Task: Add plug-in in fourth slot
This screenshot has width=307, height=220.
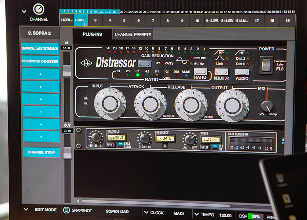Action: point(41,87)
